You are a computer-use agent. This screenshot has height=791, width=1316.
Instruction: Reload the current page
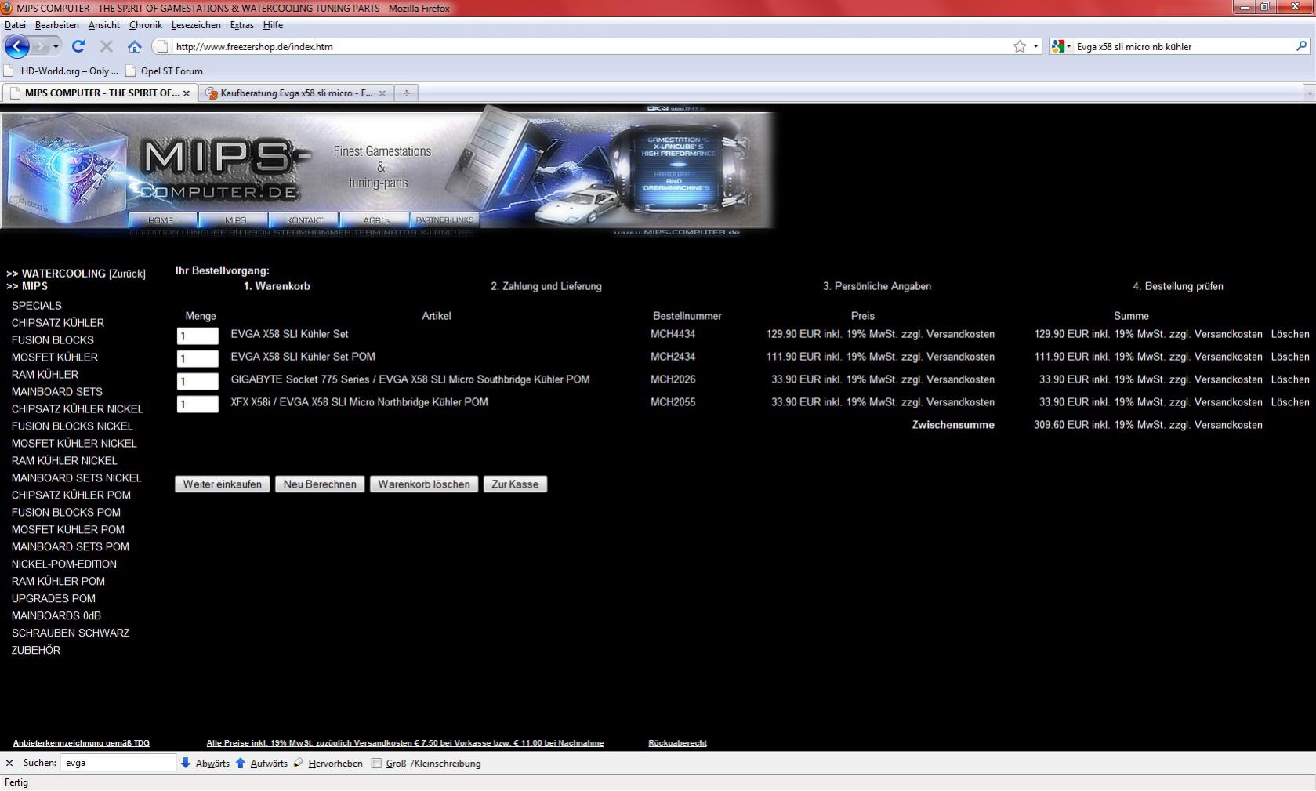click(x=78, y=46)
